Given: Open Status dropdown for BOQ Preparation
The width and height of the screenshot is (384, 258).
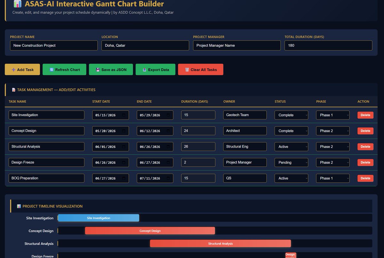Looking at the screenshot, I should [x=291, y=178].
